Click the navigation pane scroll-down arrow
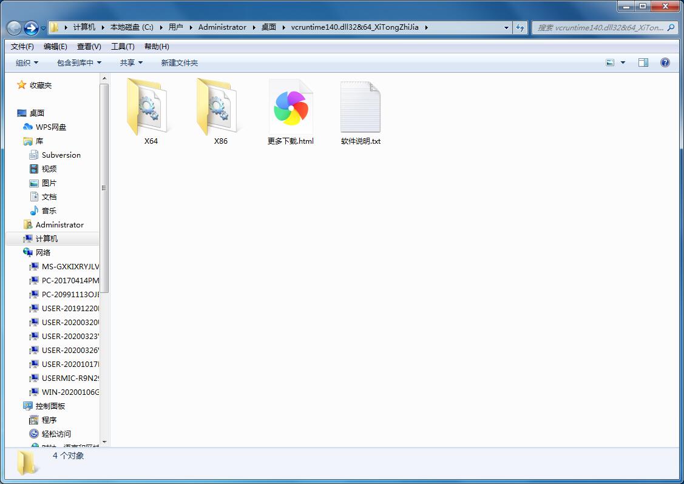This screenshot has width=684, height=484. coord(104,442)
